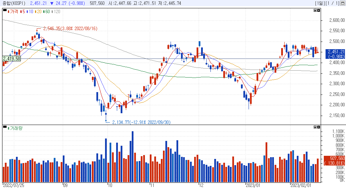346x188 pixels.
Task: Click the [1 / 1] page indicator
Action: click(332, 3)
